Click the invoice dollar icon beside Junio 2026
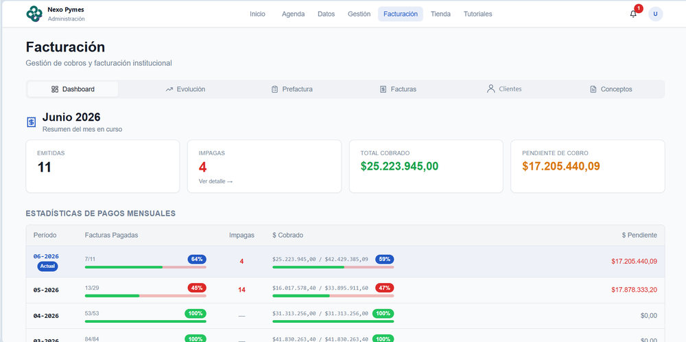686x342 pixels. click(32, 122)
